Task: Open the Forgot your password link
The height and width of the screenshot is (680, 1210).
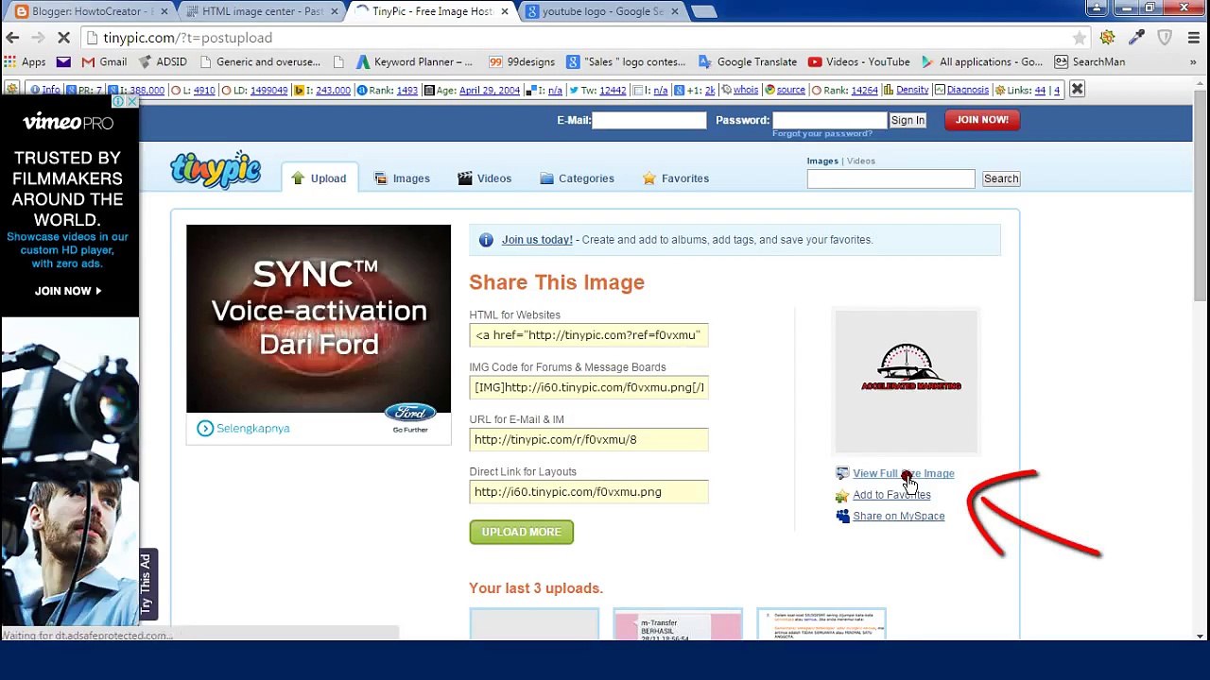Action: coord(822,134)
